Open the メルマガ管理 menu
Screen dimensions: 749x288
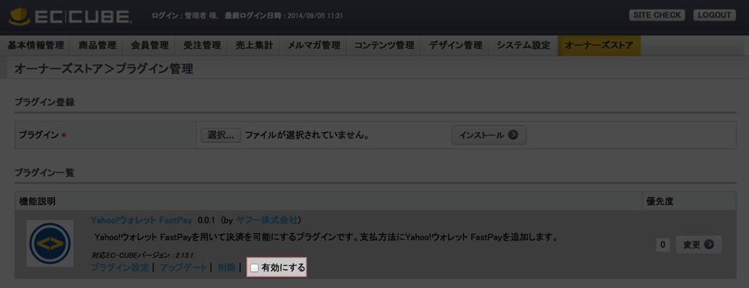pyautogui.click(x=314, y=46)
